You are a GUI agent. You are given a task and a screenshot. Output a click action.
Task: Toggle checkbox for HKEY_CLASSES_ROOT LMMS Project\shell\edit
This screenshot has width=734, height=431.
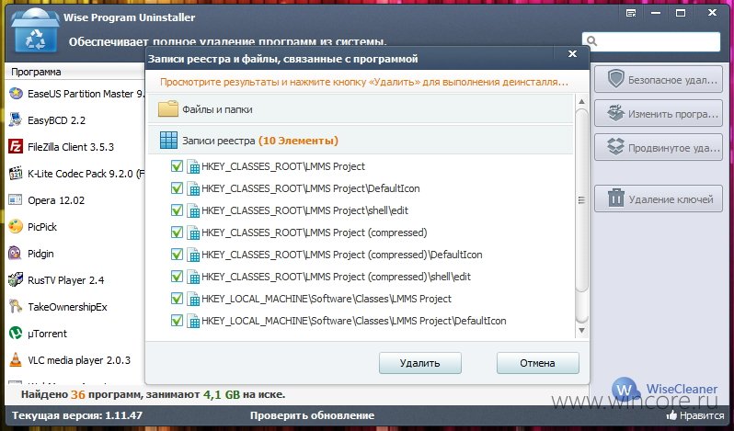point(177,210)
